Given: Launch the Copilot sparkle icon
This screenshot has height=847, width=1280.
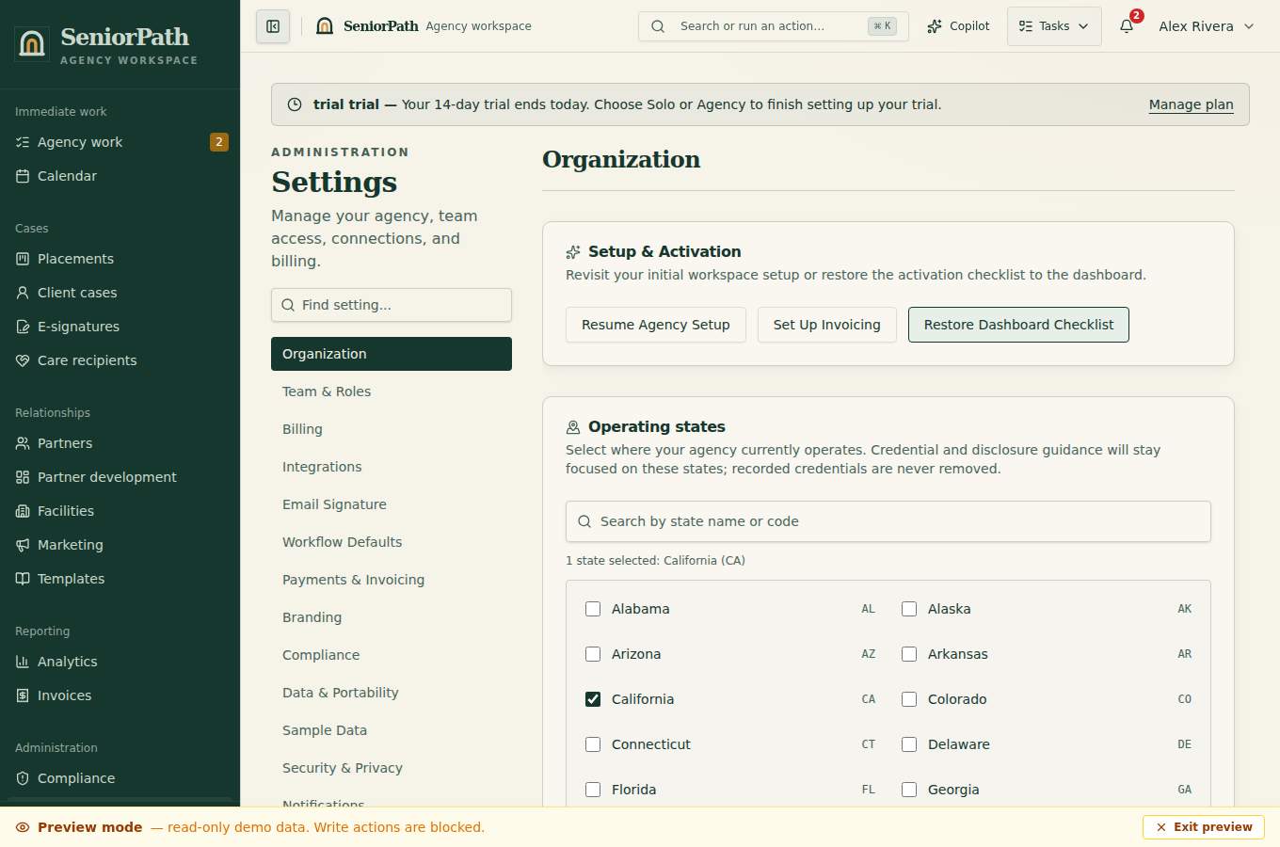Looking at the screenshot, I should pyautogui.click(x=935, y=26).
